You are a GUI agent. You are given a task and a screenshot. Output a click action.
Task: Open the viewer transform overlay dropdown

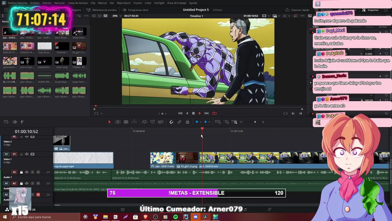point(101,114)
